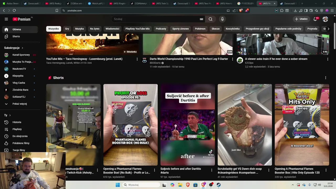
Task: Start voice search with the microphone icon
Action: pyautogui.click(x=222, y=19)
